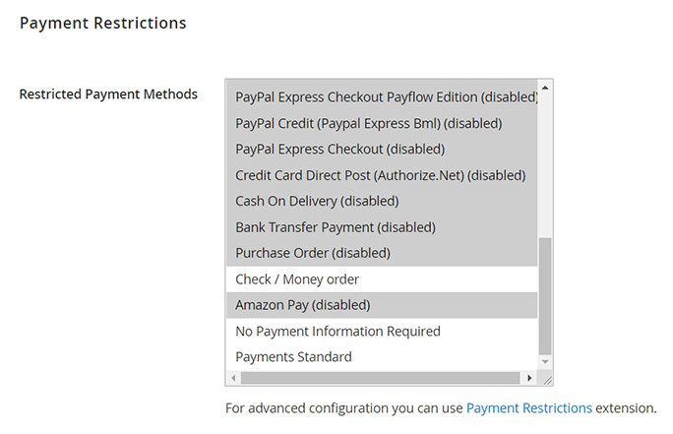Click the horizontal scroll right arrow
673x434 pixels.
tap(529, 378)
